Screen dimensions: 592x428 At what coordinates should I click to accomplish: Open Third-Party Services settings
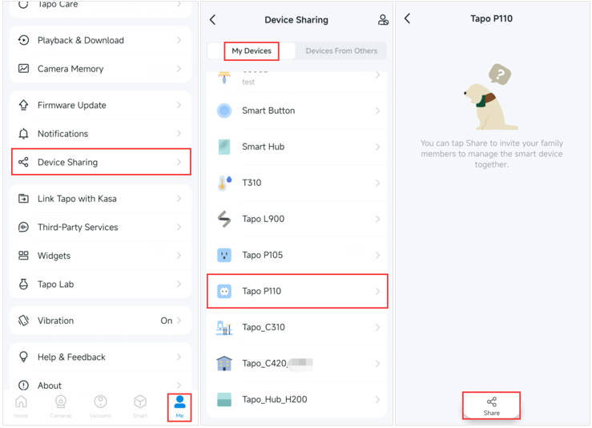point(101,228)
